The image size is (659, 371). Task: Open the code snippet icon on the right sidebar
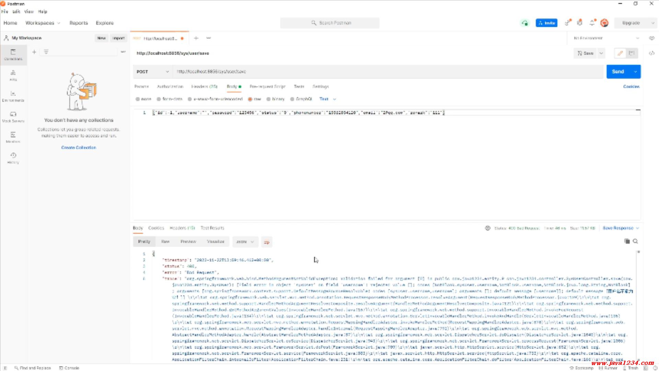(x=651, y=53)
